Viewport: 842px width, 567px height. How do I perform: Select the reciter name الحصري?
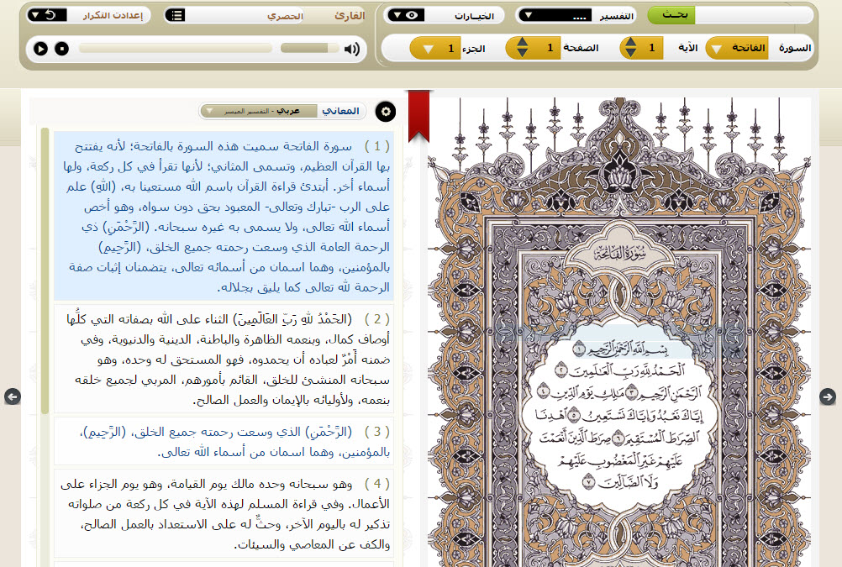click(x=285, y=16)
